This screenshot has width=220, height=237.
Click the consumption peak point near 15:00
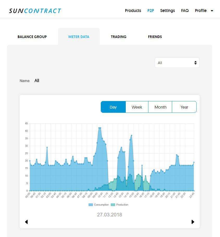tap(131, 135)
